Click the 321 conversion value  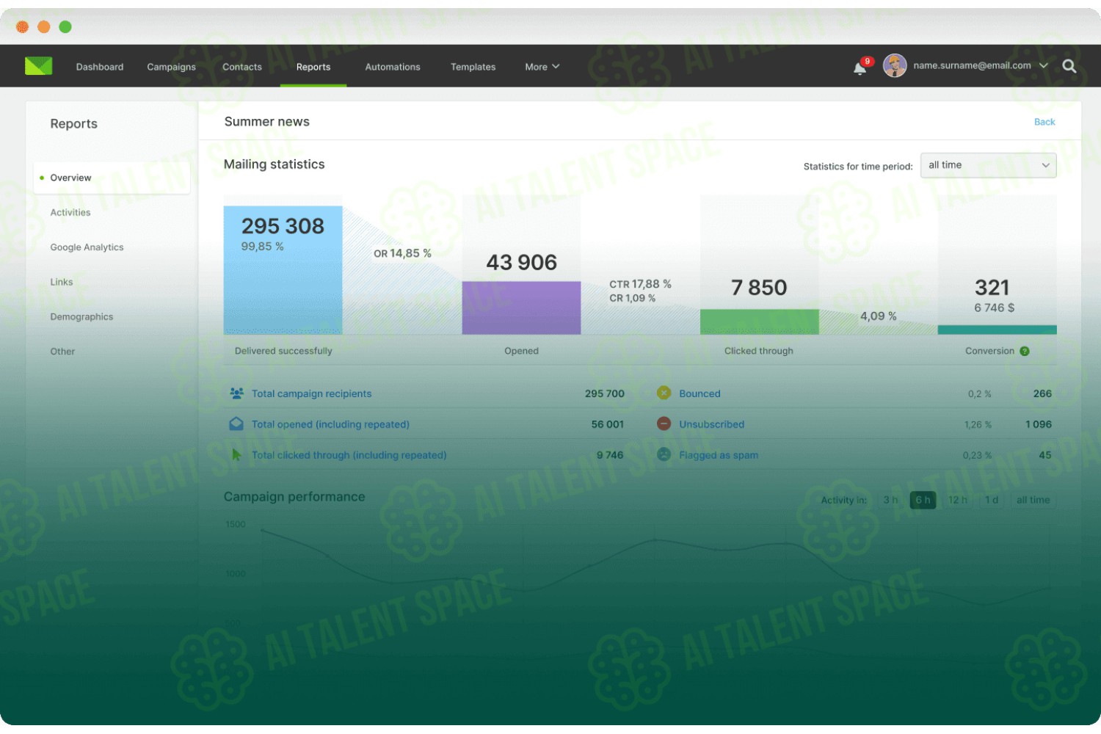pyautogui.click(x=992, y=288)
